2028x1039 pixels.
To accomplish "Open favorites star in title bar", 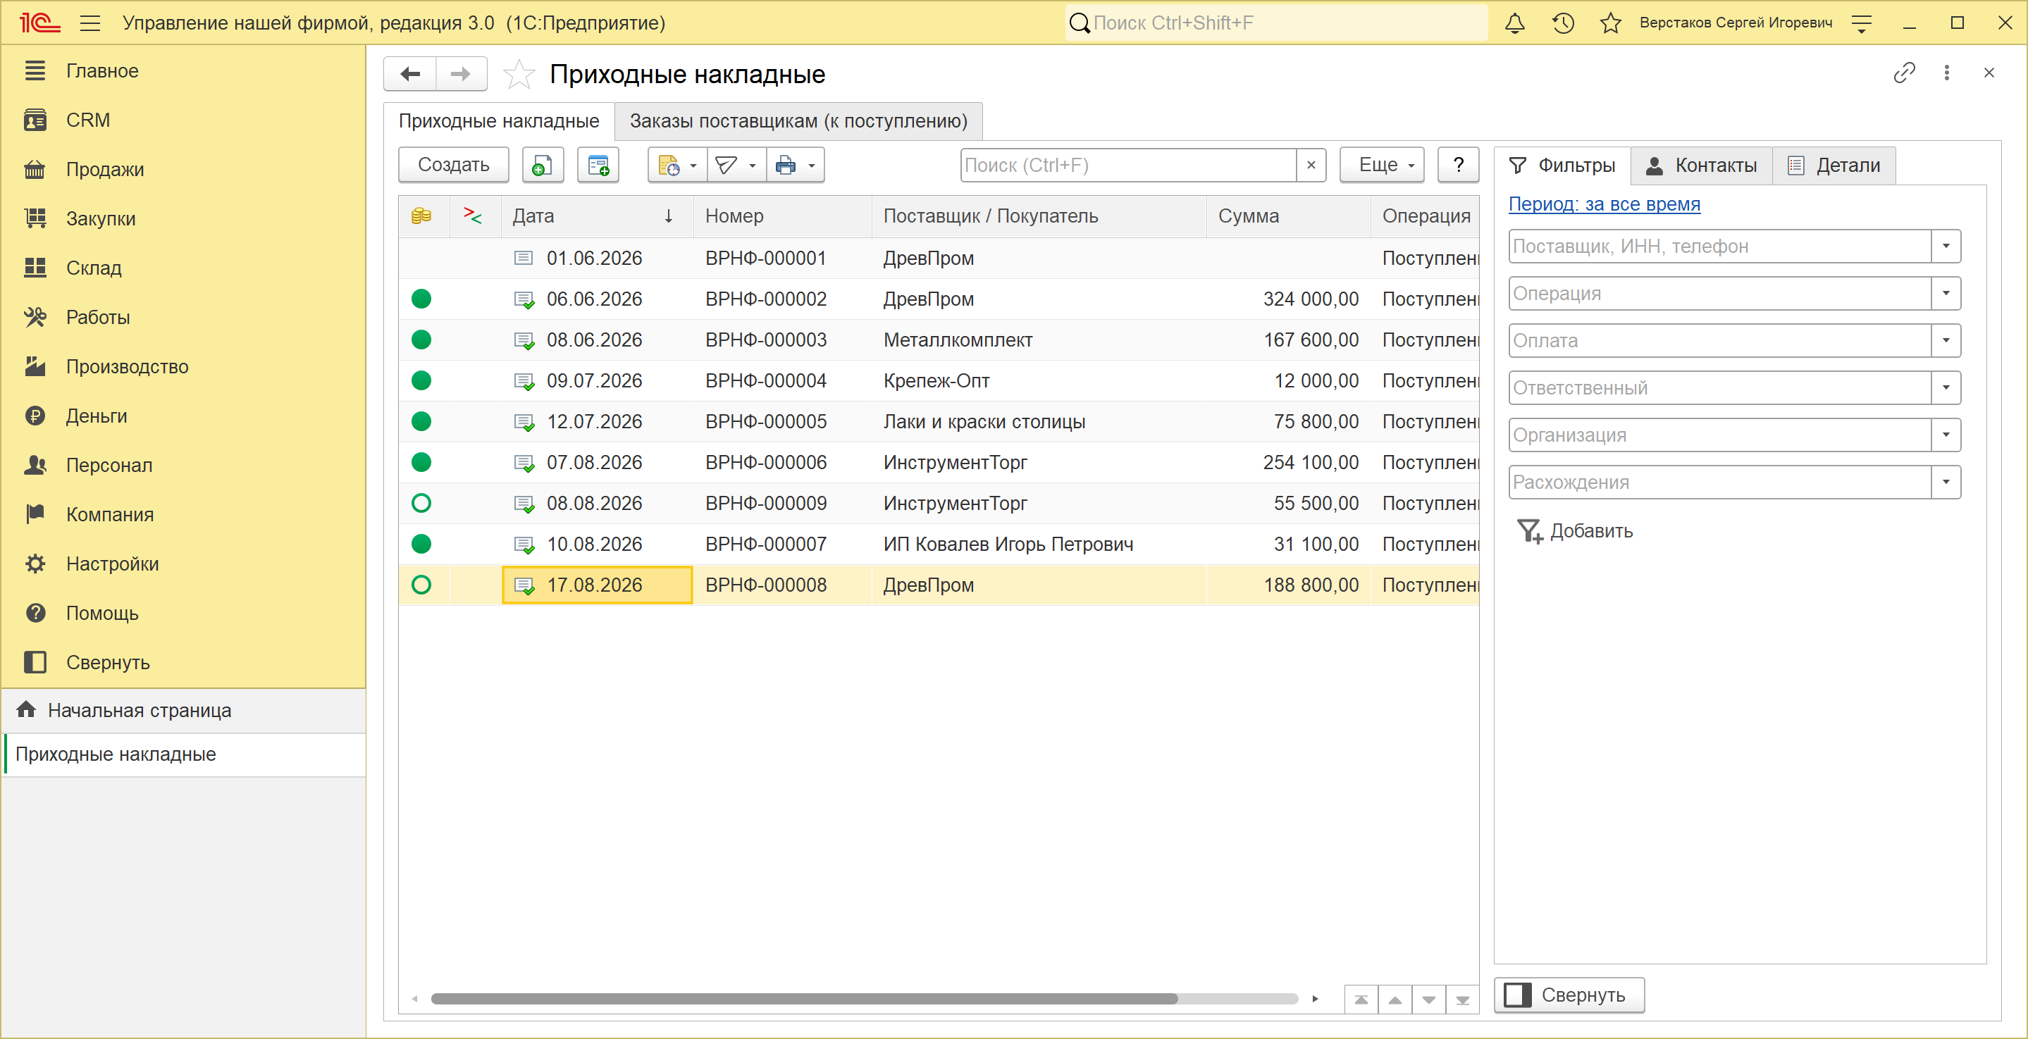I will coord(1611,23).
